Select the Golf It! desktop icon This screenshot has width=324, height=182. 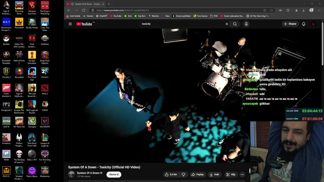click(6, 123)
